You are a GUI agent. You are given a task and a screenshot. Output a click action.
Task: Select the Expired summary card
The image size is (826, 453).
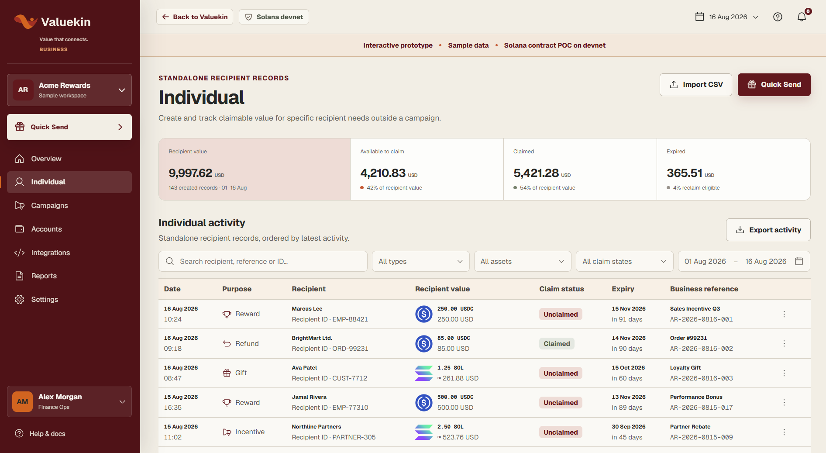coord(733,169)
